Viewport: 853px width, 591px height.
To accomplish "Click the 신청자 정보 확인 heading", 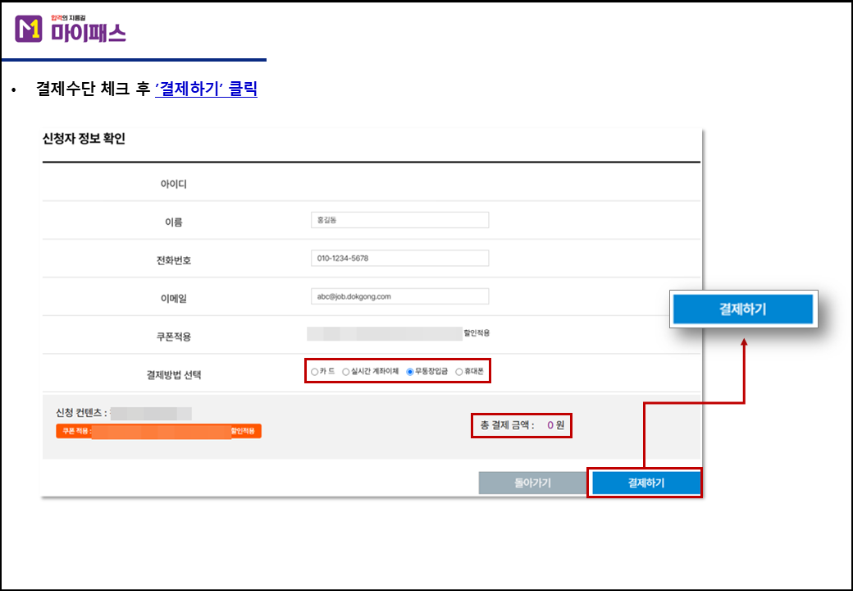I will click(x=84, y=139).
